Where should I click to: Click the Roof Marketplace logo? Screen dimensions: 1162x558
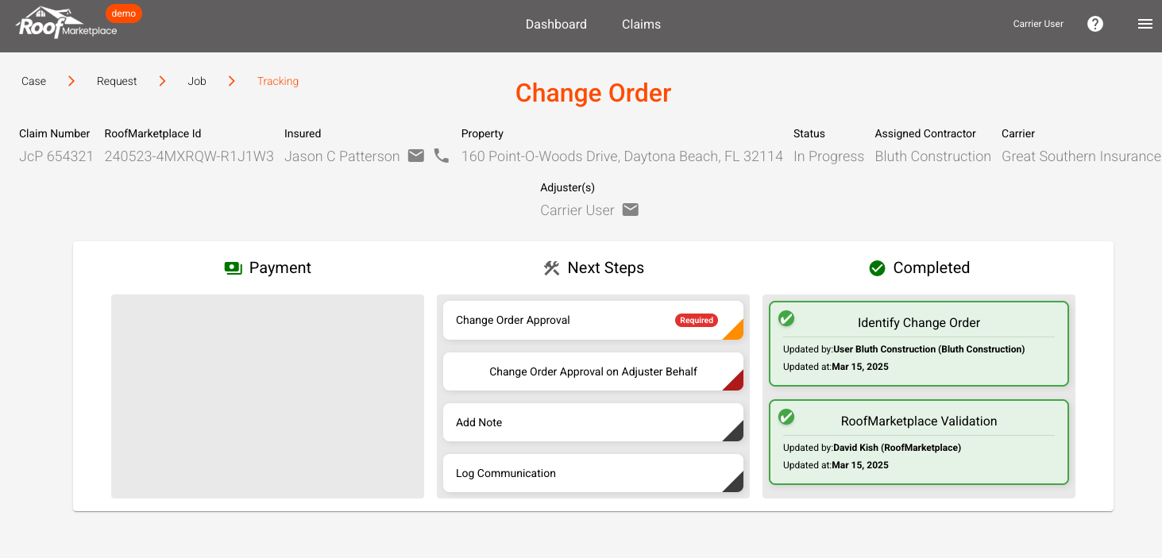[66, 23]
